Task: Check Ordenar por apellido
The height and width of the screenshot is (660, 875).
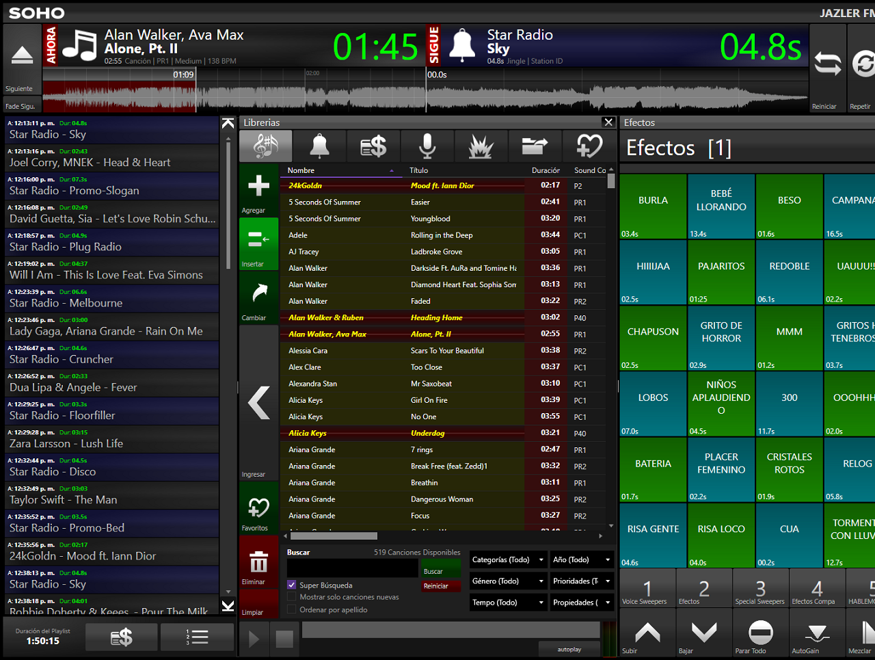Action: click(x=292, y=609)
